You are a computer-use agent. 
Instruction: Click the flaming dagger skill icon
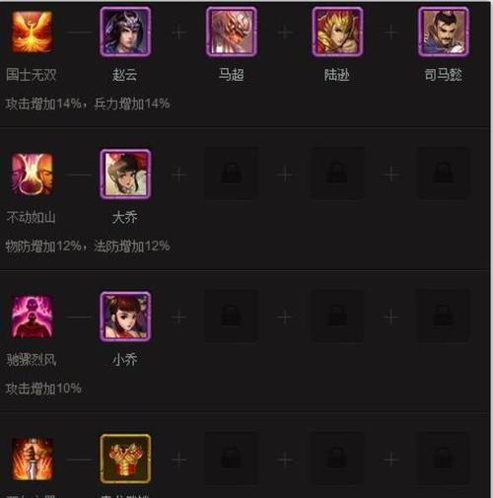pos(32,459)
